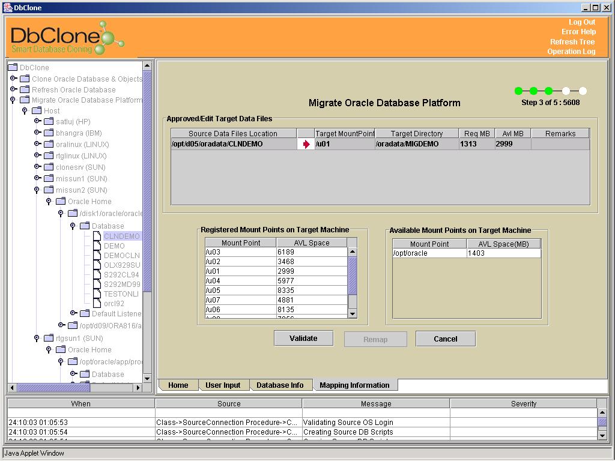
Task: Open the Operation Log link
Action: [x=572, y=52]
